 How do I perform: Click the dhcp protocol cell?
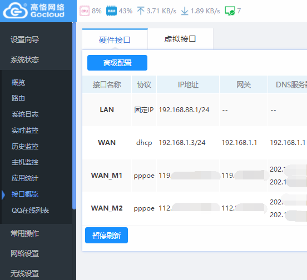[x=144, y=143]
